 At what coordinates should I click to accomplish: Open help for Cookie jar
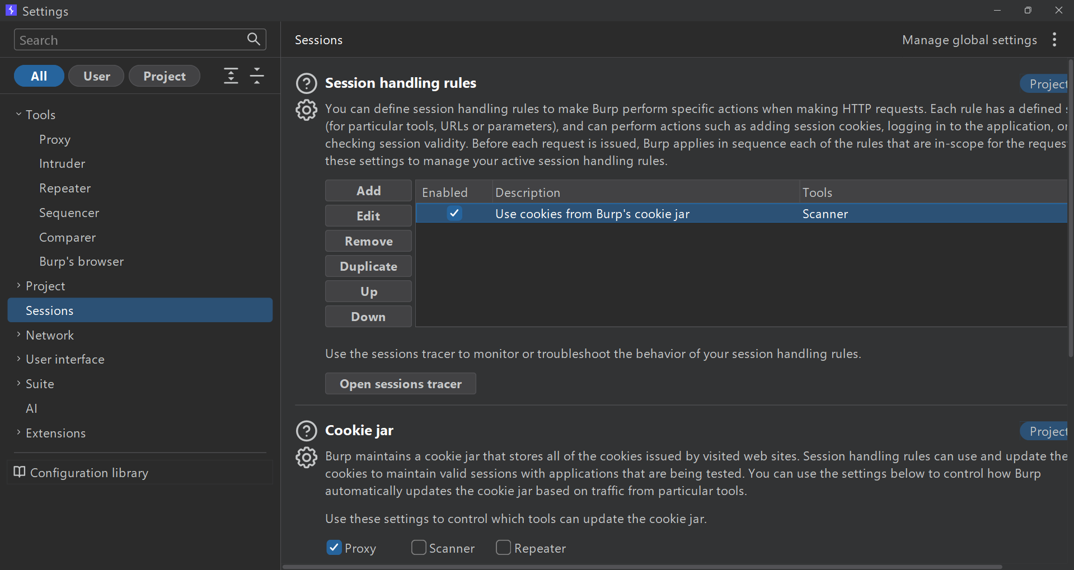306,431
